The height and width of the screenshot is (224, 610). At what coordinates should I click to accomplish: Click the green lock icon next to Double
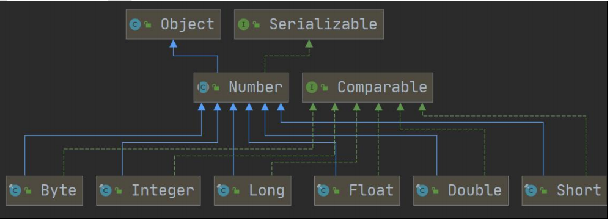(x=435, y=190)
